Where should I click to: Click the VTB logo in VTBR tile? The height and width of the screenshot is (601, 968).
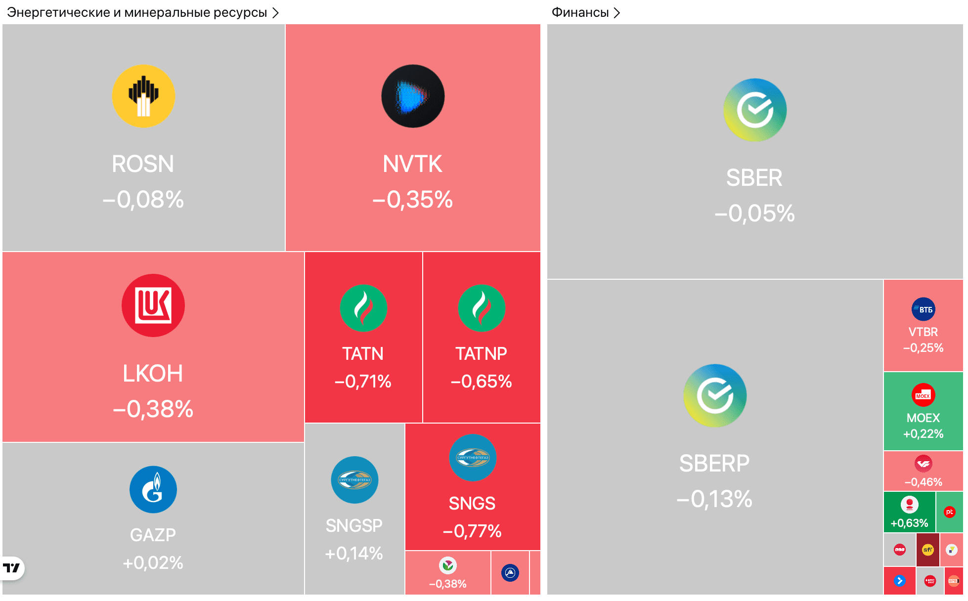(923, 309)
